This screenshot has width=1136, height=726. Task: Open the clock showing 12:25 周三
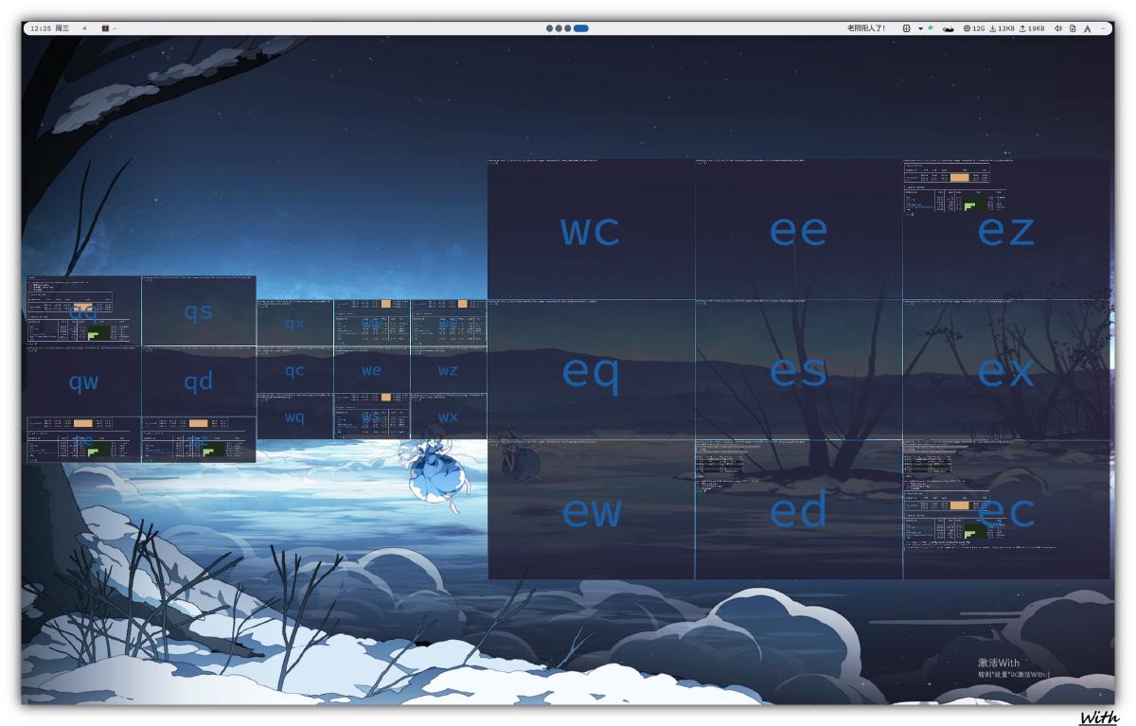point(49,28)
